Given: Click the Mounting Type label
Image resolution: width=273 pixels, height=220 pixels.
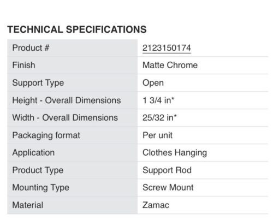Looking at the screenshot, I should point(41,188).
